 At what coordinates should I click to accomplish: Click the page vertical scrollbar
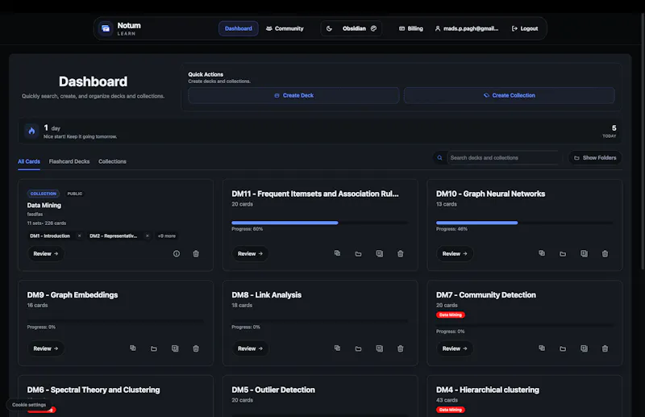[x=643, y=140]
